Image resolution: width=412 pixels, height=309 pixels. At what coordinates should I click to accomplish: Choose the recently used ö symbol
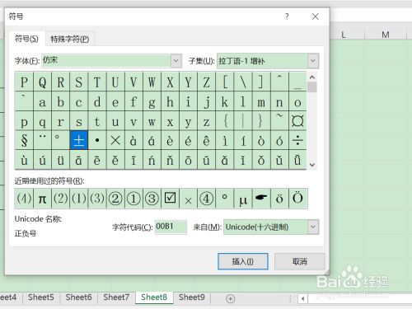pyautogui.click(x=279, y=199)
